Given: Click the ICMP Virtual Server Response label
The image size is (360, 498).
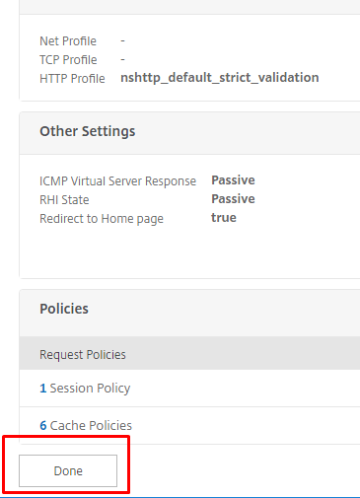Looking at the screenshot, I should coord(117,181).
